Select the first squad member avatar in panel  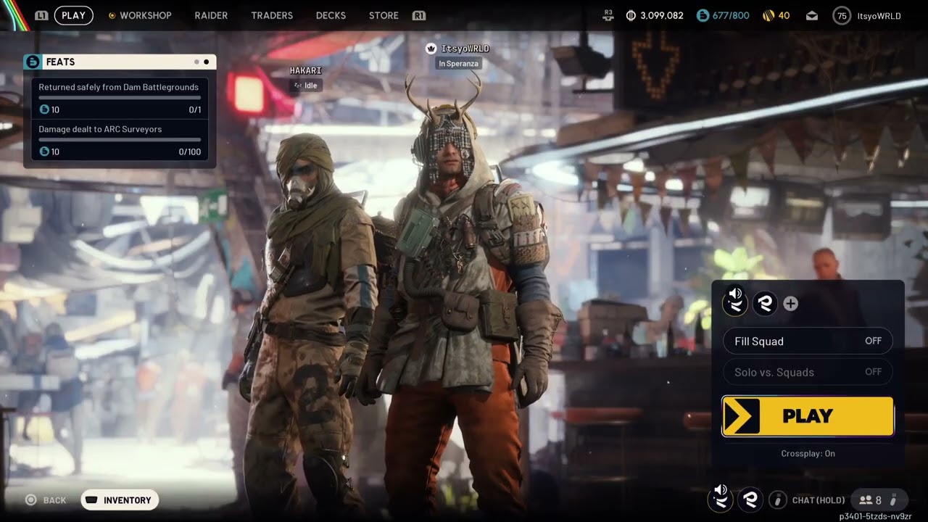pyautogui.click(x=735, y=302)
